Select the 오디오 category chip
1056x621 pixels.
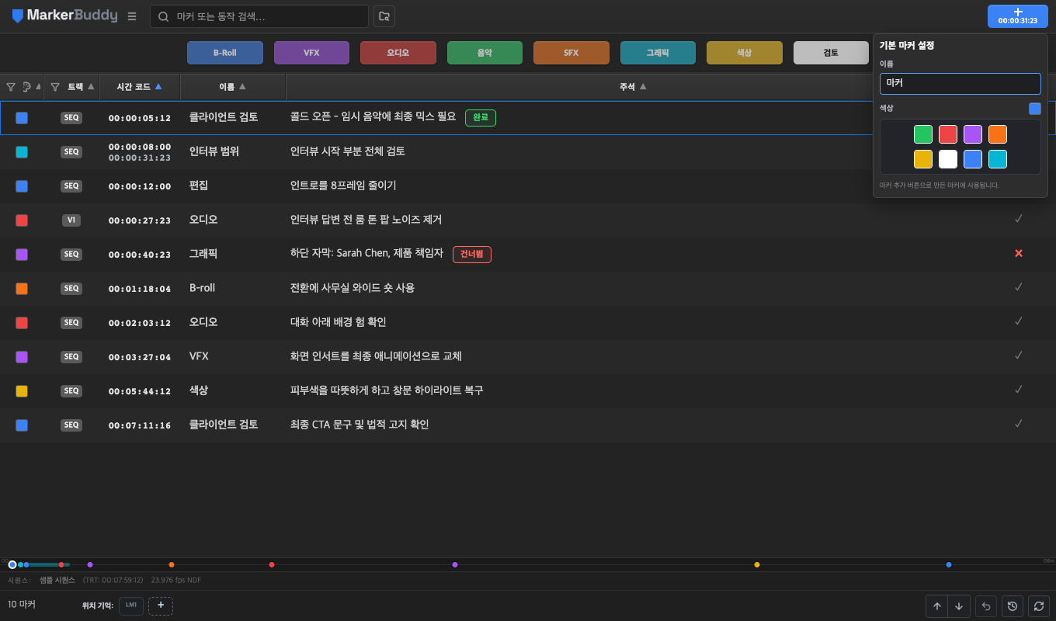click(x=398, y=53)
